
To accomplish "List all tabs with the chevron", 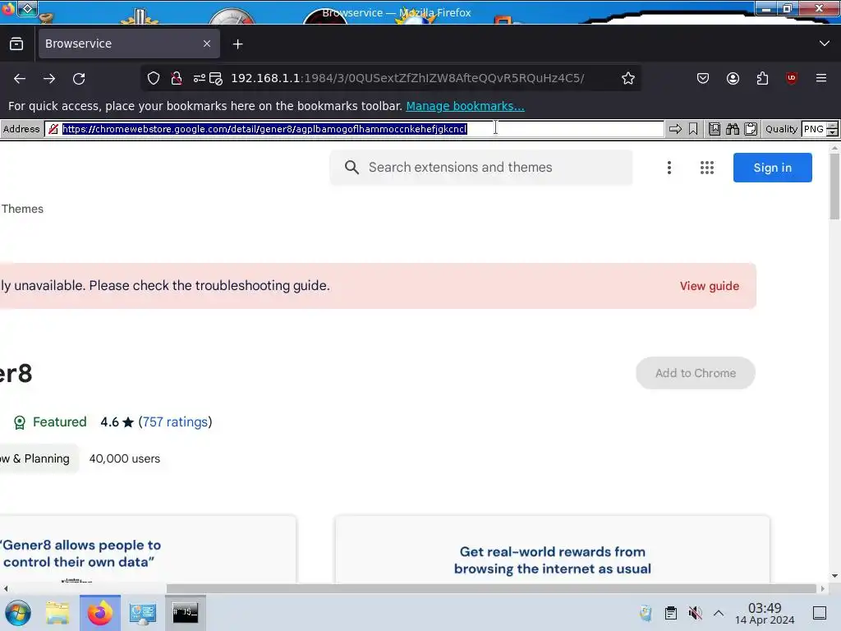I will click(825, 44).
